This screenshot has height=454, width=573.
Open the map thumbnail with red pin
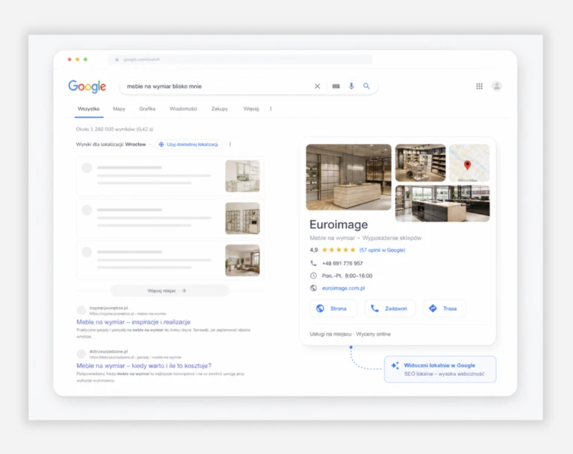[x=469, y=163]
